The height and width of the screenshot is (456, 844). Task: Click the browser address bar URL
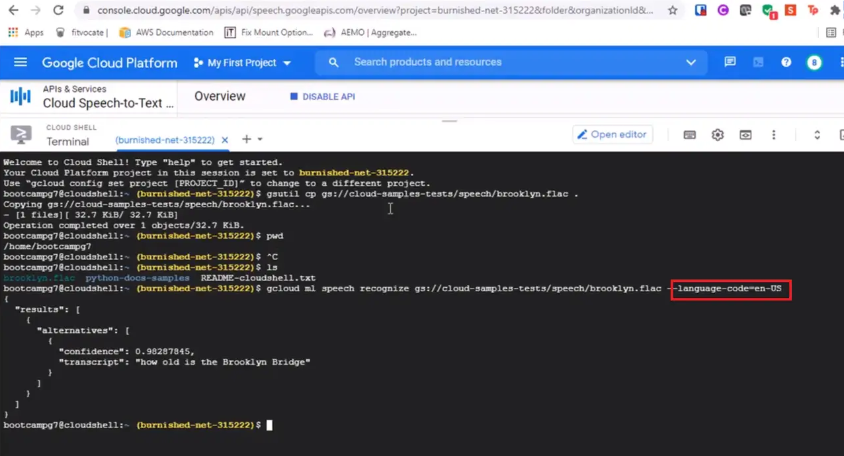click(375, 11)
